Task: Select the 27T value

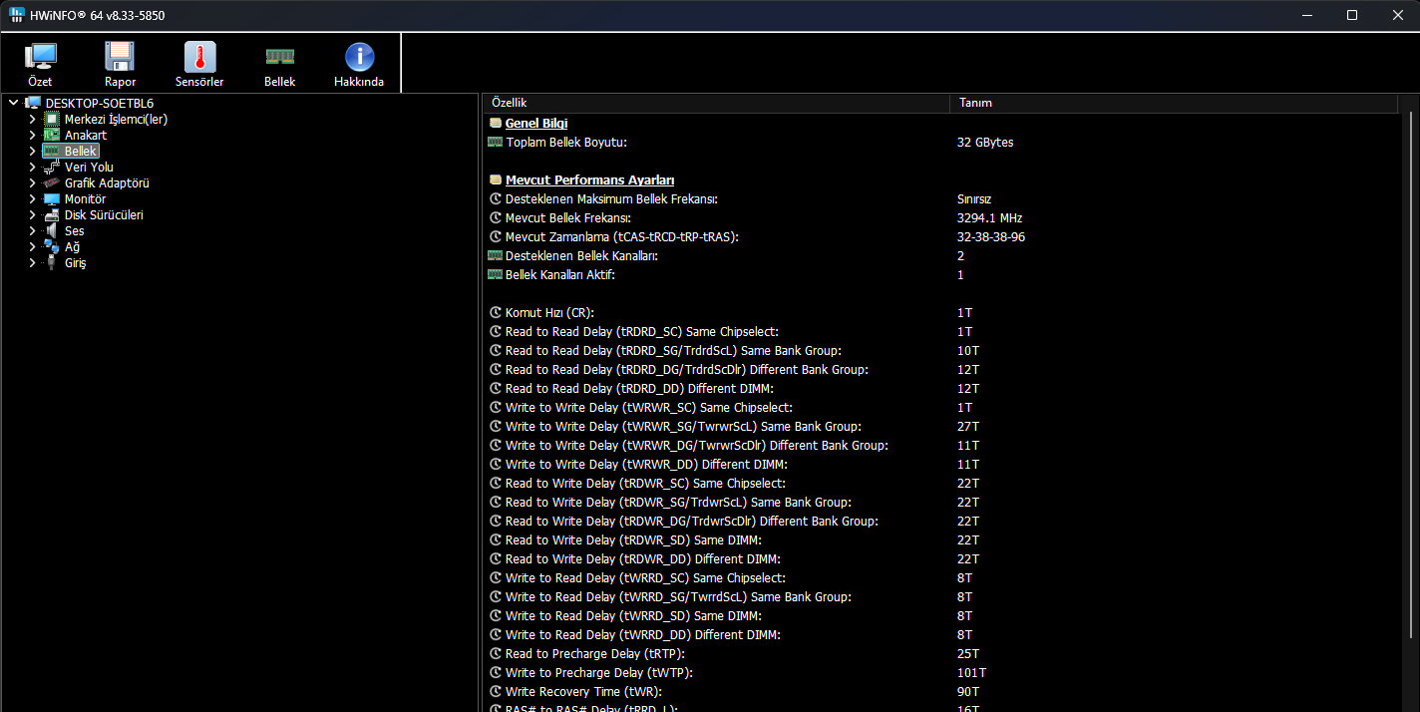Action: click(x=968, y=427)
